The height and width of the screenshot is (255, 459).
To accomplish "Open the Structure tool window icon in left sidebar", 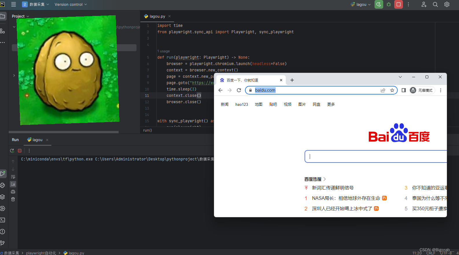I will click(x=3, y=31).
